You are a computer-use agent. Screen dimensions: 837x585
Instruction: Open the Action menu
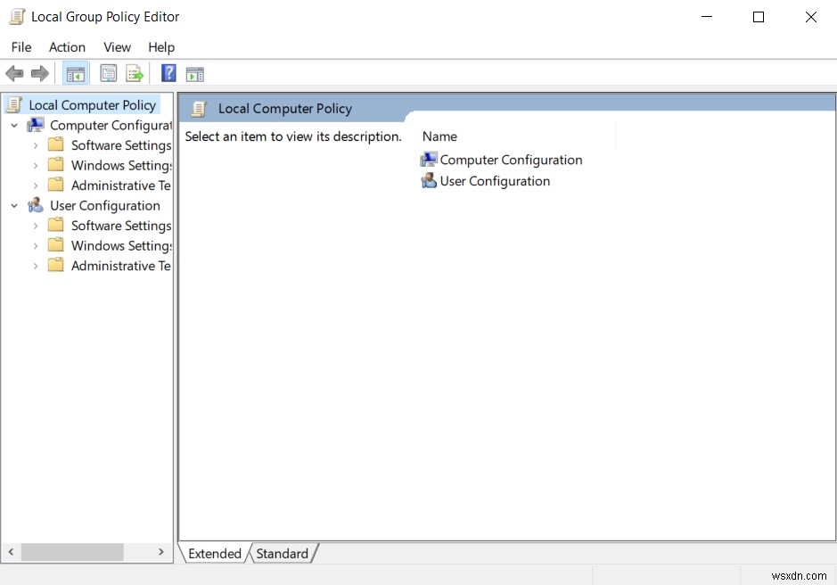(67, 47)
